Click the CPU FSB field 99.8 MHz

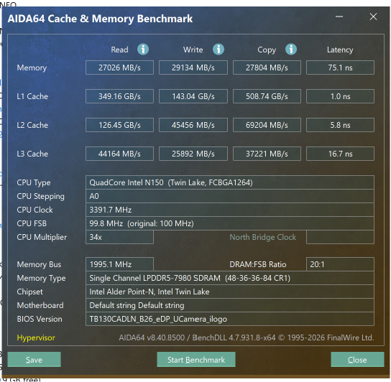pos(230,223)
